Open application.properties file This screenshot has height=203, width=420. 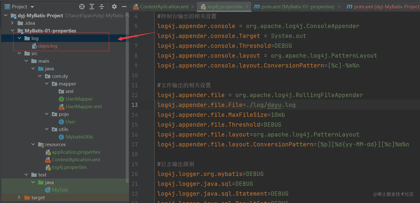pyautogui.click(x=76, y=152)
